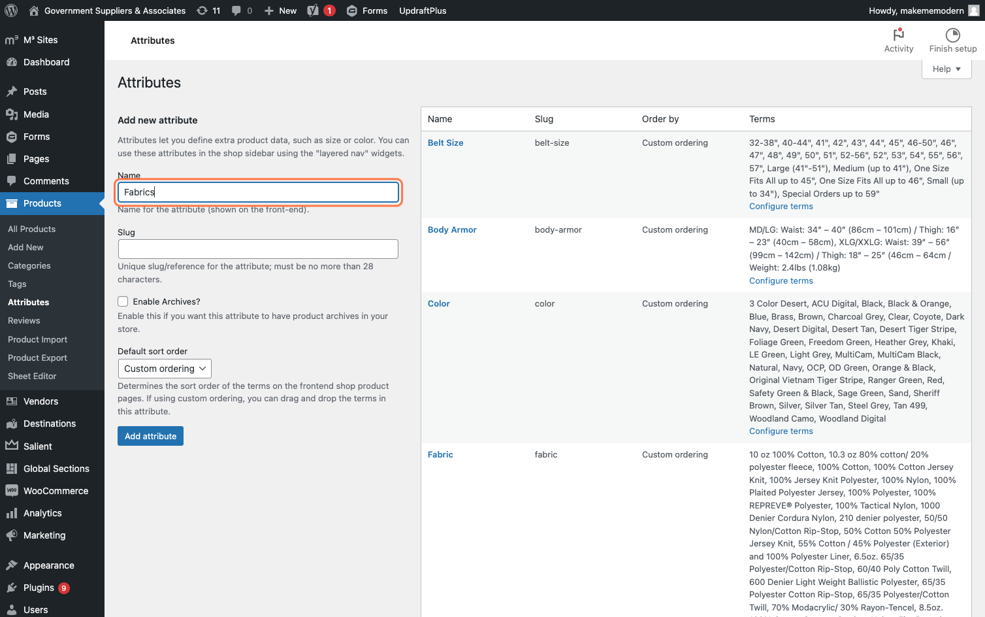985x617 pixels.
Task: Click the Marketing megaphone icon
Action: (x=12, y=535)
